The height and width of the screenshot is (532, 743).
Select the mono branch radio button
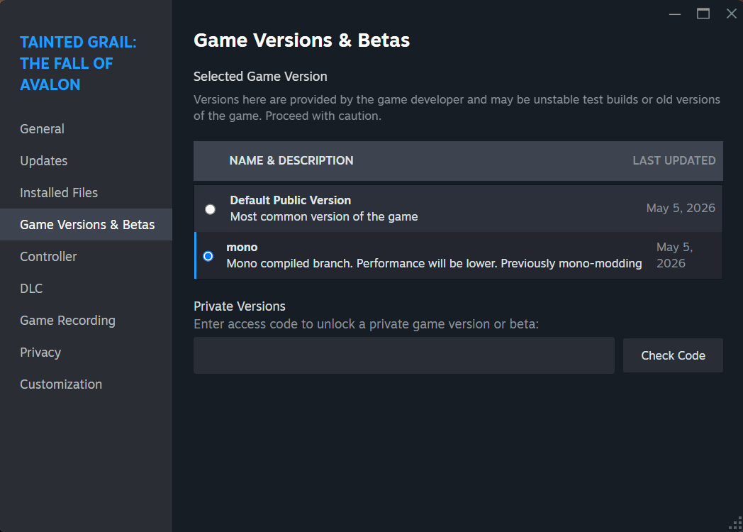coord(208,256)
